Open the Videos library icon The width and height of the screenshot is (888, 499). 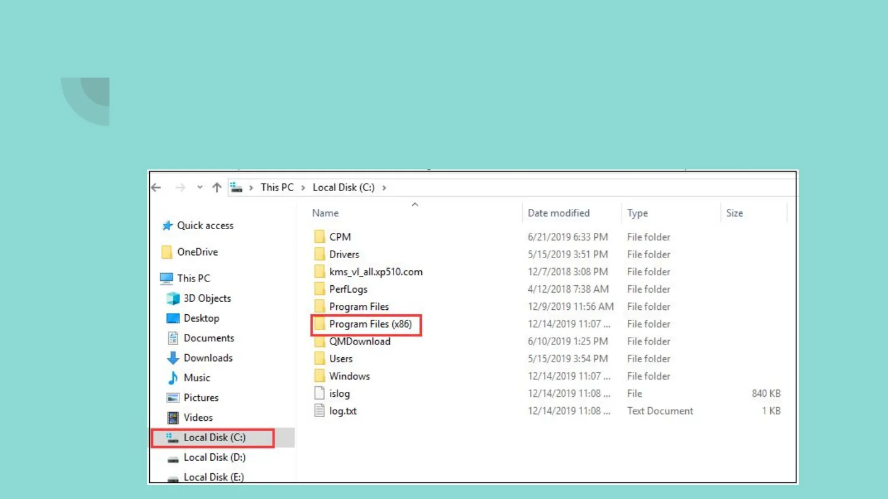[x=173, y=418]
